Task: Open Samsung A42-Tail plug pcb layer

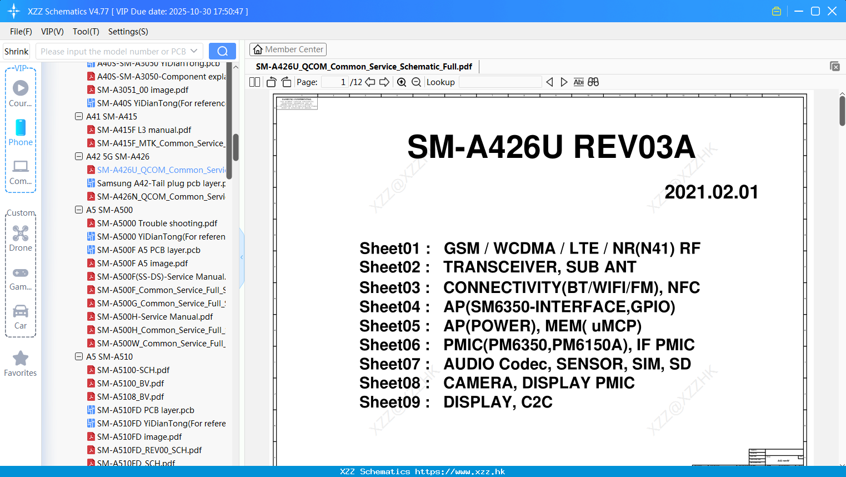Action: tap(156, 183)
